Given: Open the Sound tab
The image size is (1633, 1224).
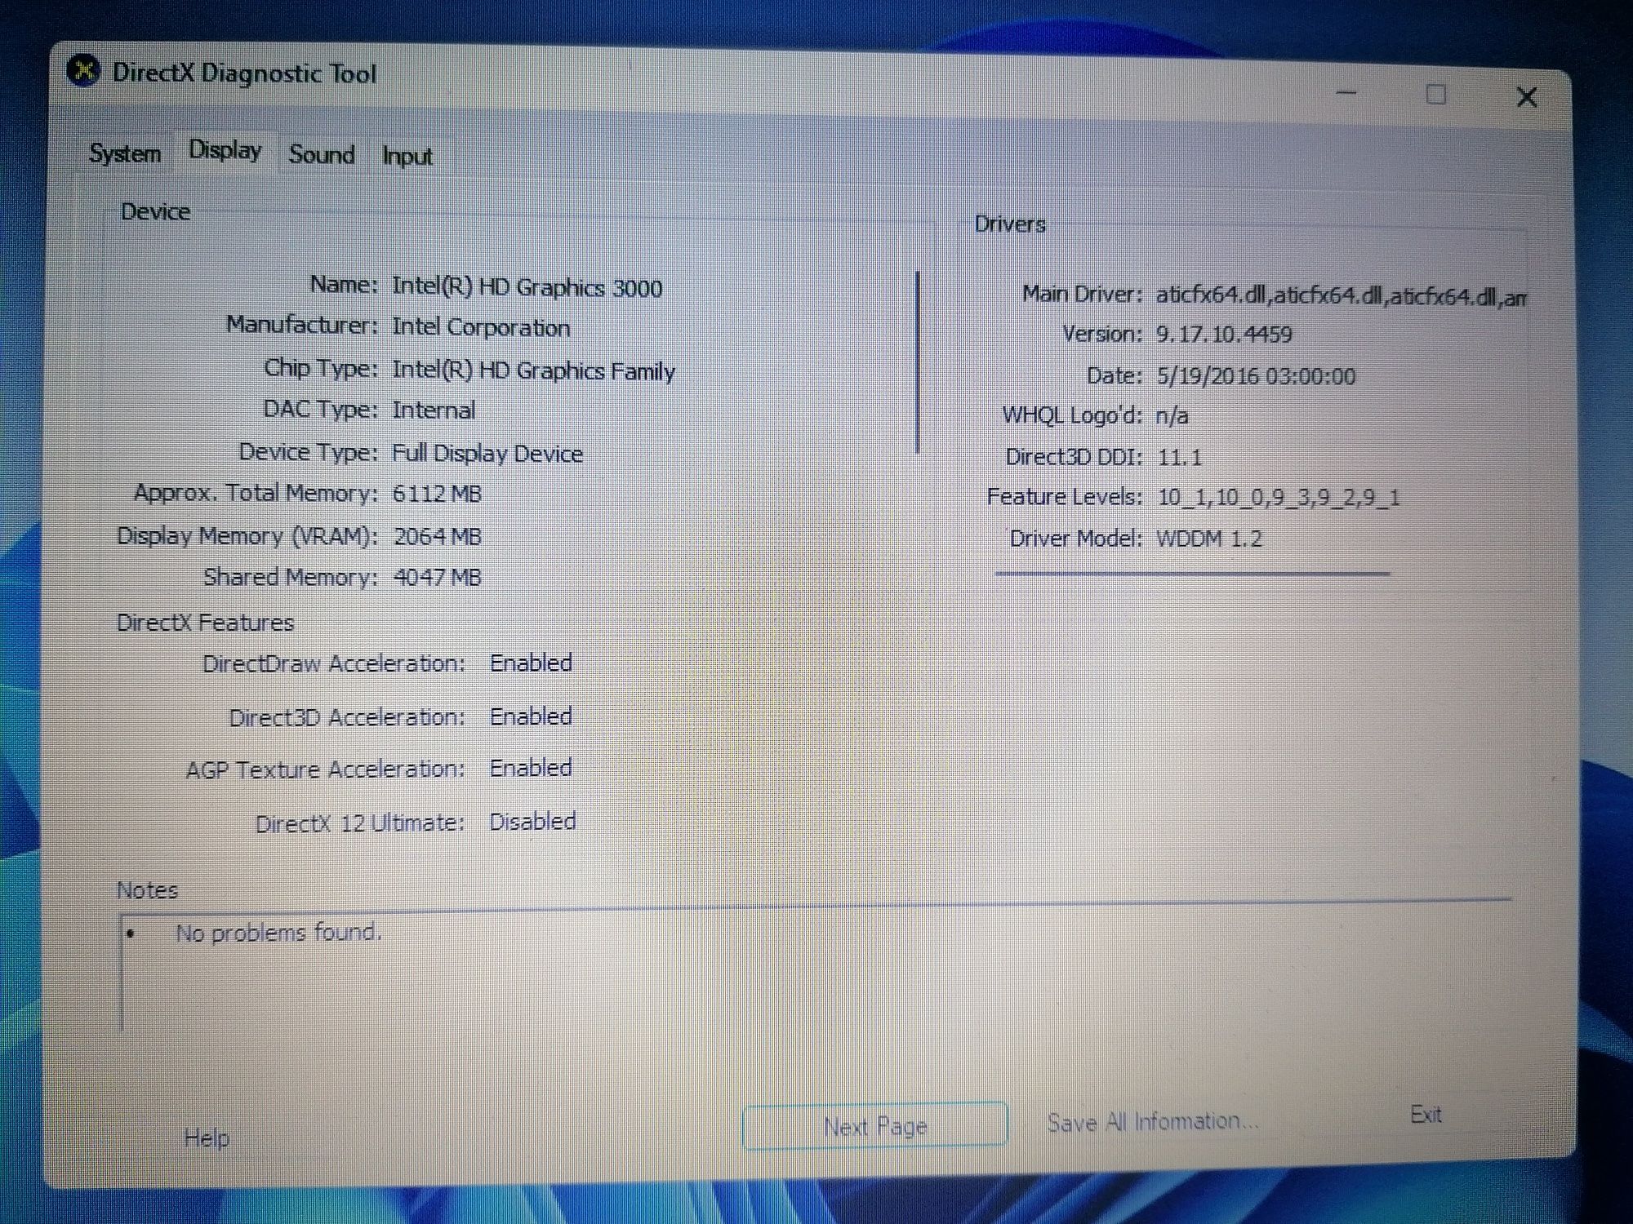Looking at the screenshot, I should [x=322, y=154].
